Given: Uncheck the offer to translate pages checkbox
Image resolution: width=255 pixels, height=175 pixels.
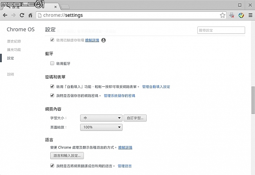Looking at the screenshot, I should (52, 165).
